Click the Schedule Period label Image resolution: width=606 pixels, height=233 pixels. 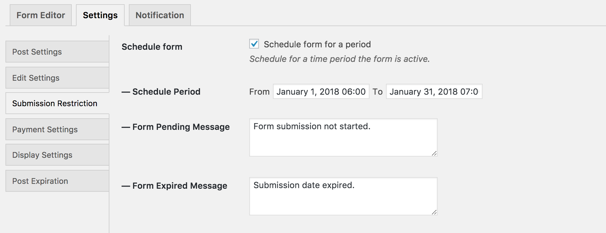click(x=166, y=92)
